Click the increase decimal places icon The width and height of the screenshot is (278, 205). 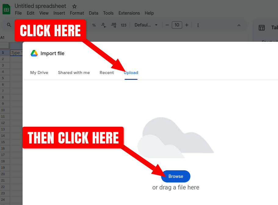click(x=113, y=25)
